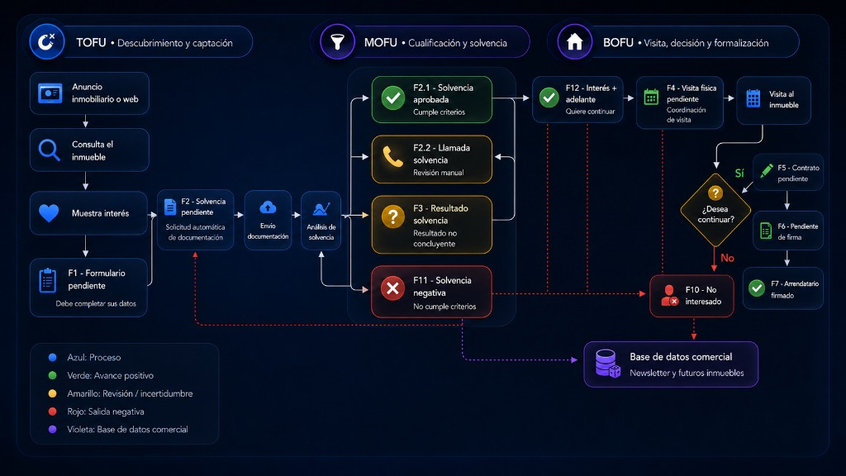Image resolution: width=846 pixels, height=476 pixels.
Task: Click the green checkmark in F7 Arrendatario firmado
Action: coord(757,288)
